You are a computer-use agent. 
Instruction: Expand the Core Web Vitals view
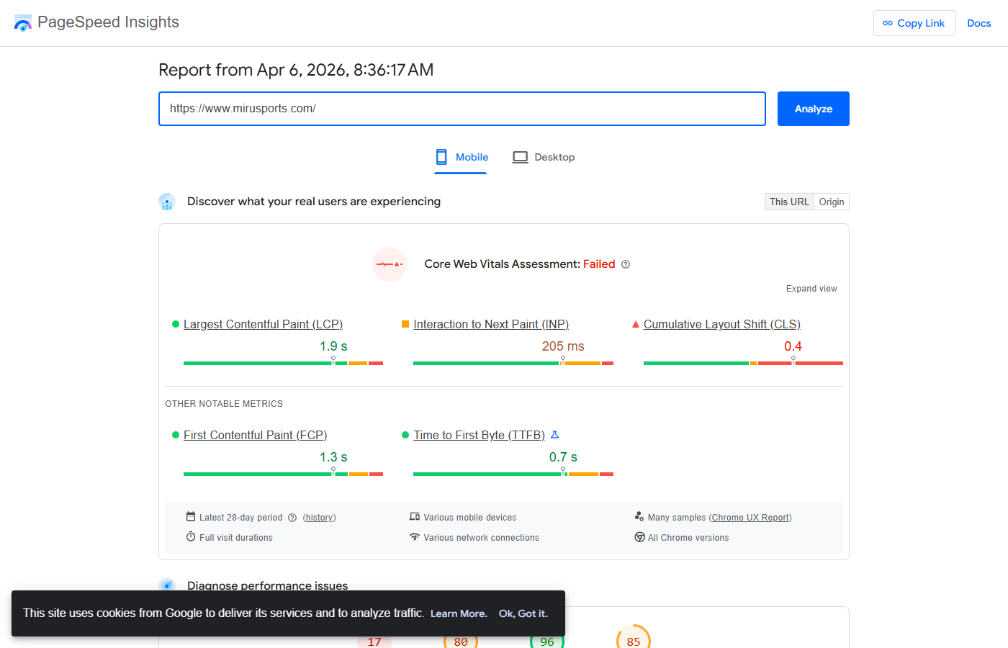coord(811,289)
